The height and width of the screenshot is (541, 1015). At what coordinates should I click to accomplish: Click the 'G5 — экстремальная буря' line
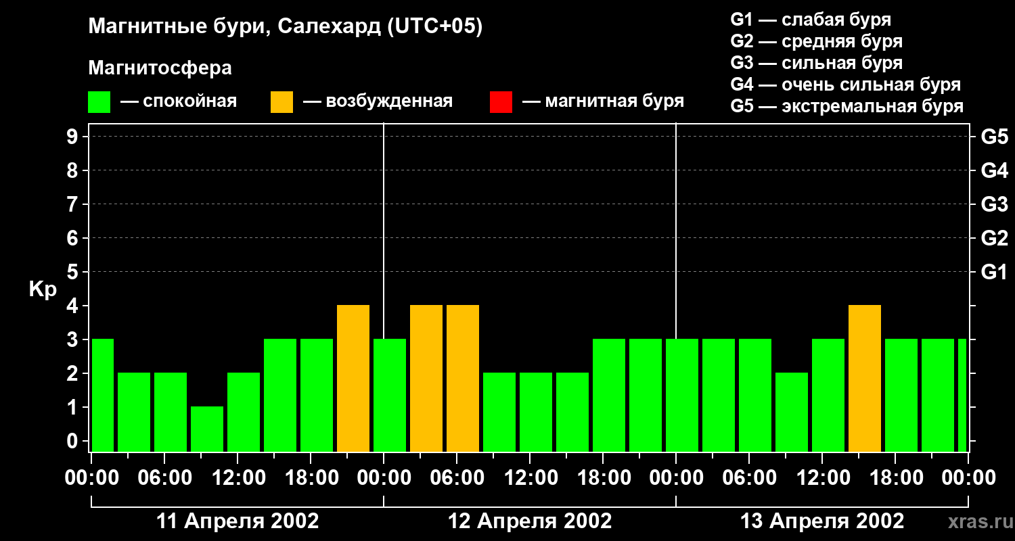[x=847, y=106]
